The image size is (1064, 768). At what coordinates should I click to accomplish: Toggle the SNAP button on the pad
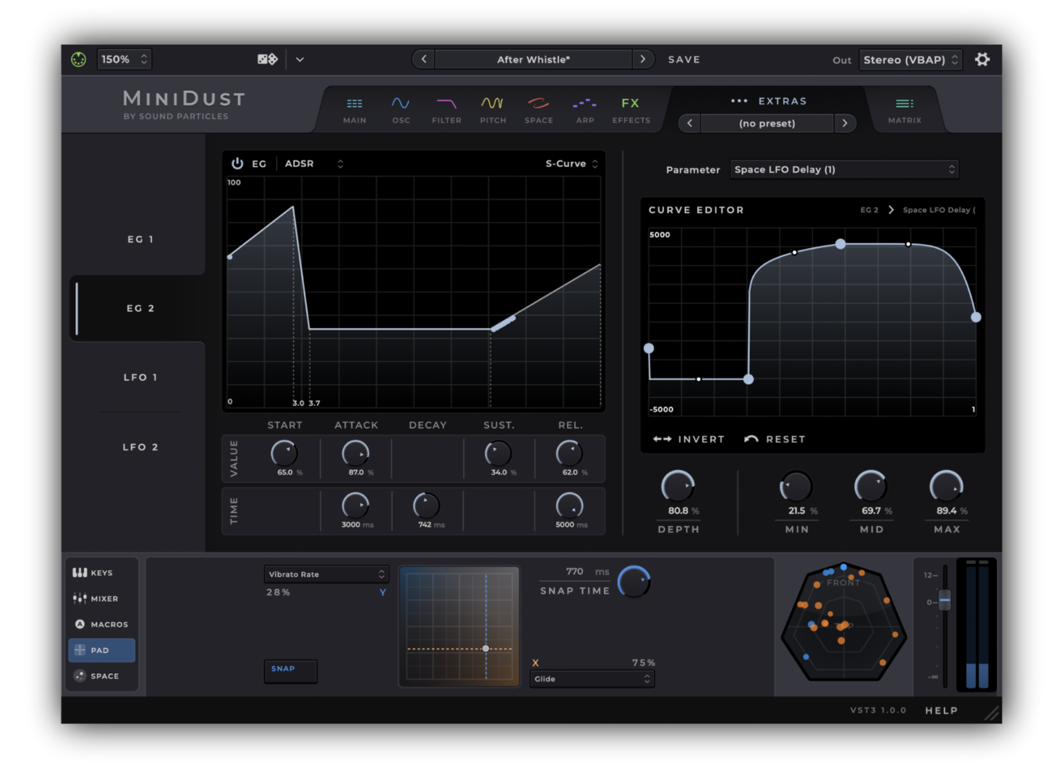coord(290,669)
